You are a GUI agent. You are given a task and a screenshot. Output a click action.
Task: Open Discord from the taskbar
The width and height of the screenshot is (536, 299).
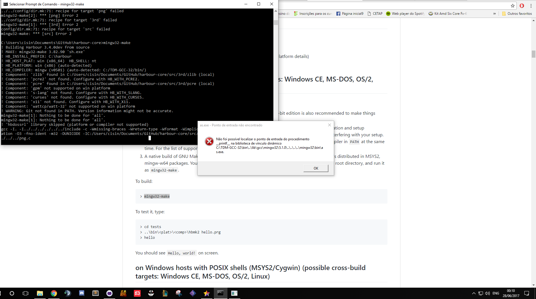coord(81,293)
